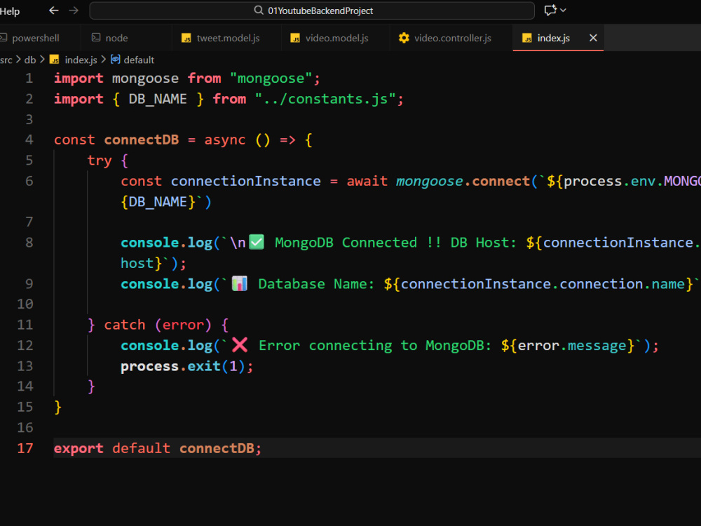Viewport: 701px width, 526px height.
Task: Click "../constants.js" on line 2
Action: [x=325, y=100]
